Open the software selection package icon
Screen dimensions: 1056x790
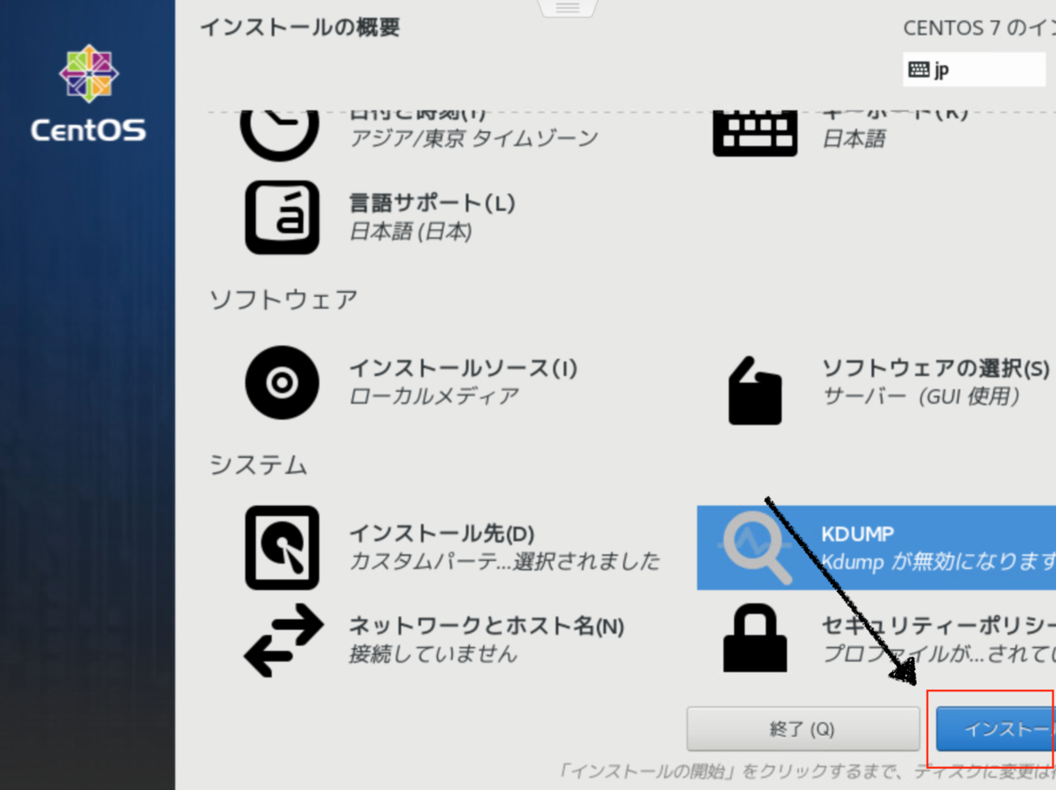point(755,390)
